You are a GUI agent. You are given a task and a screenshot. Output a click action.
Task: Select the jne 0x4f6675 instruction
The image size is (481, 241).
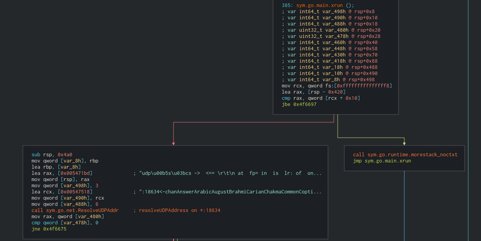pos(49,229)
